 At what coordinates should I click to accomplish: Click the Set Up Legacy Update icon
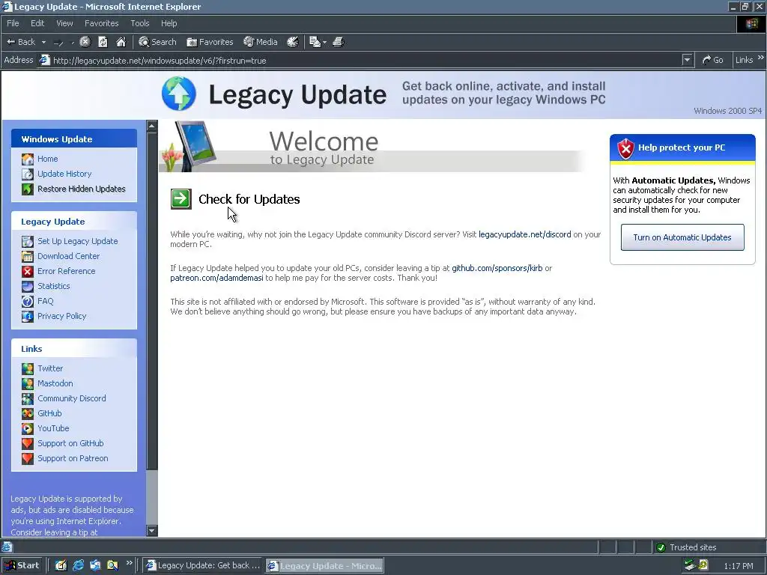(x=28, y=242)
